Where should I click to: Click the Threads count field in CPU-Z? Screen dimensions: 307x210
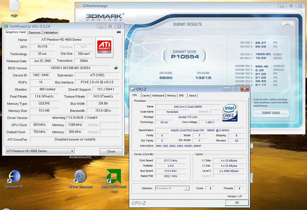[x=239, y=188]
